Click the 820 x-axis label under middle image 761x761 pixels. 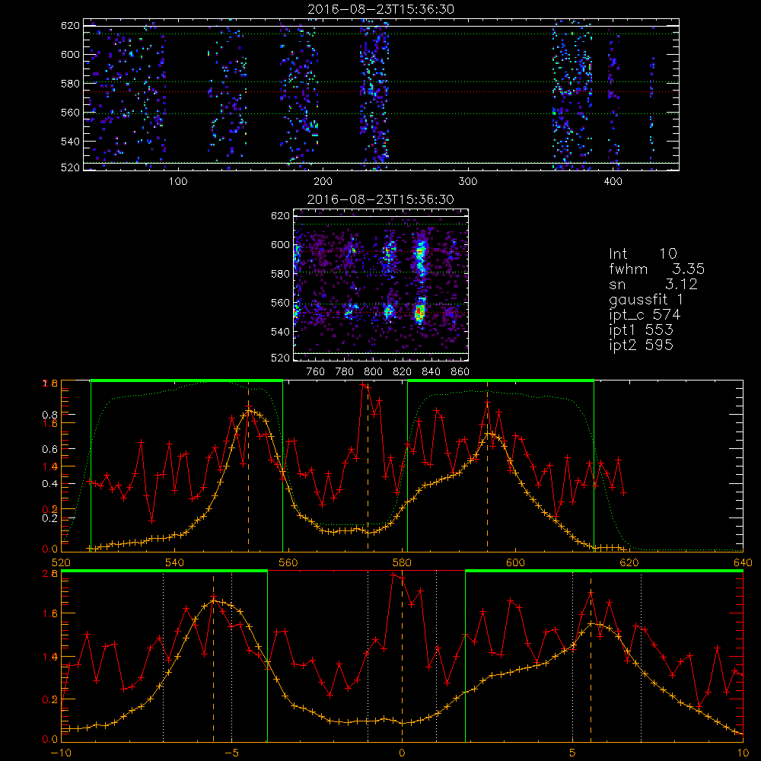tap(403, 372)
